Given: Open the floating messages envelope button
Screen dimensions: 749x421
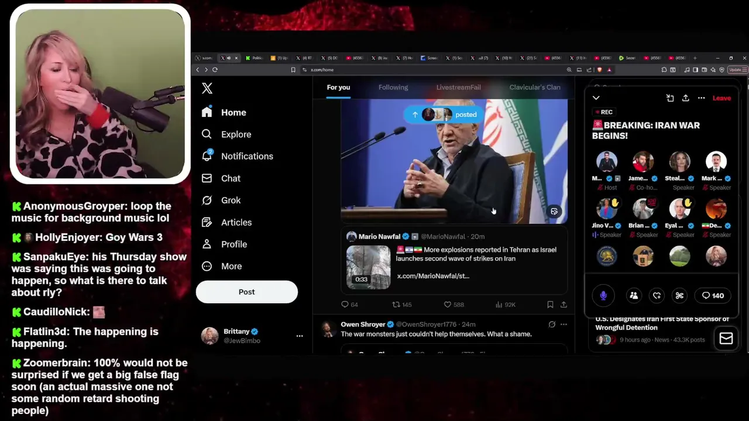Looking at the screenshot, I should coord(726,339).
